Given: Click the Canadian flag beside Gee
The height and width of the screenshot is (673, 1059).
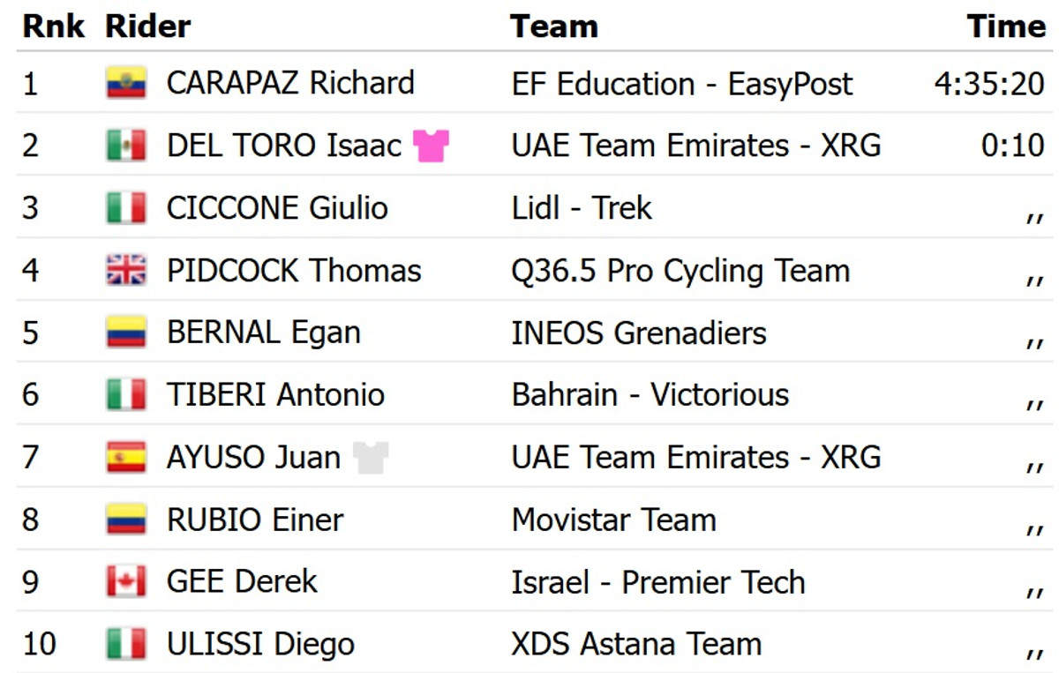Looking at the screenshot, I should [126, 582].
